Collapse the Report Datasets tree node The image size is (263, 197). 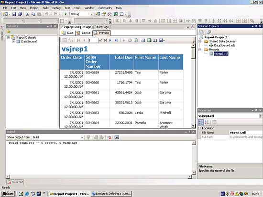8,37
